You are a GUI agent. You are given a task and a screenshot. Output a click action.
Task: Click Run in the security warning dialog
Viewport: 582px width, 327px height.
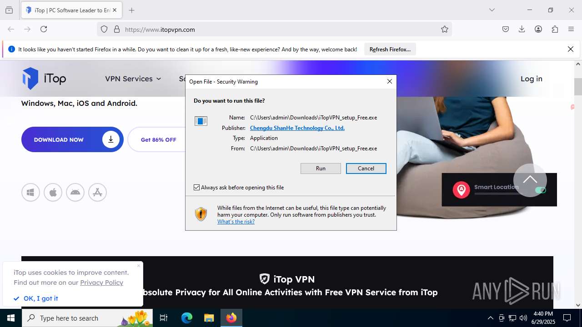point(321,168)
